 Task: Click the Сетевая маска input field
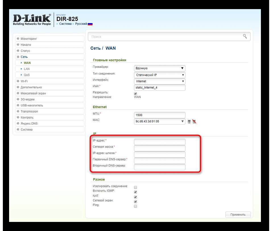click(x=159, y=148)
